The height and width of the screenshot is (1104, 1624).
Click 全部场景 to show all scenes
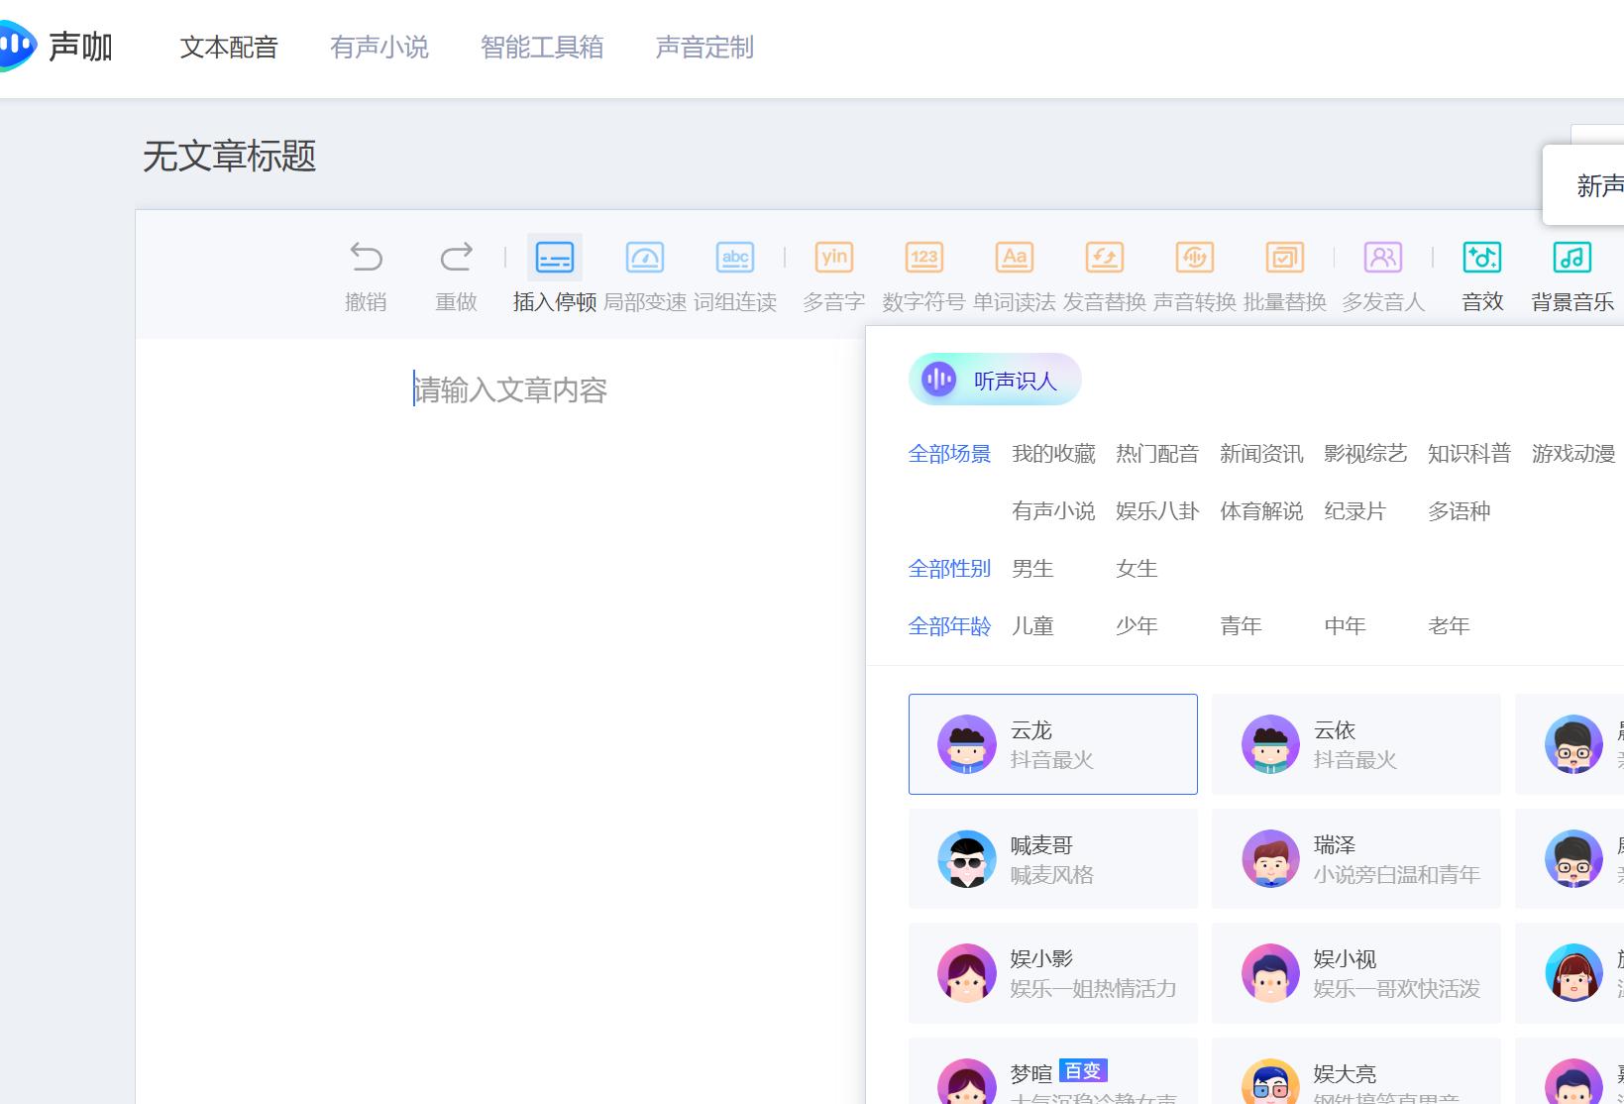pos(949,454)
